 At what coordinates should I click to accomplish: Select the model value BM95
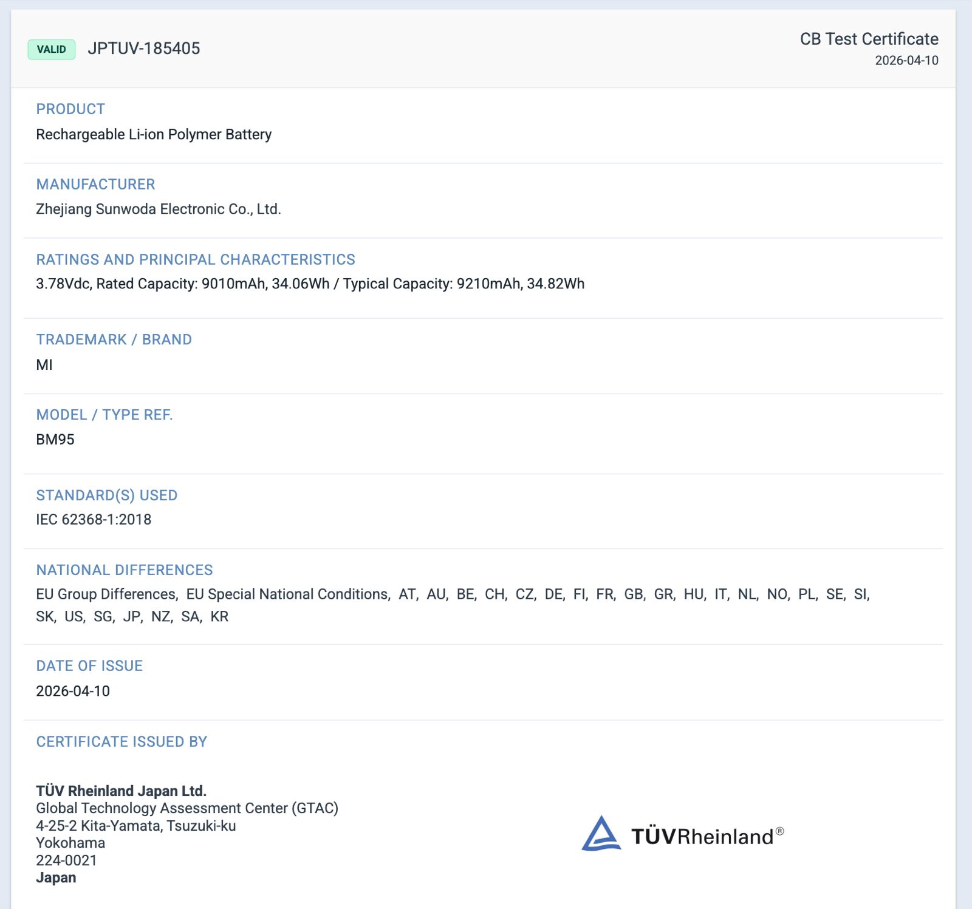(x=55, y=440)
